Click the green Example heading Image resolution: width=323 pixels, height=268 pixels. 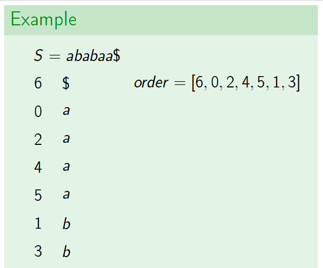pyautogui.click(x=44, y=19)
